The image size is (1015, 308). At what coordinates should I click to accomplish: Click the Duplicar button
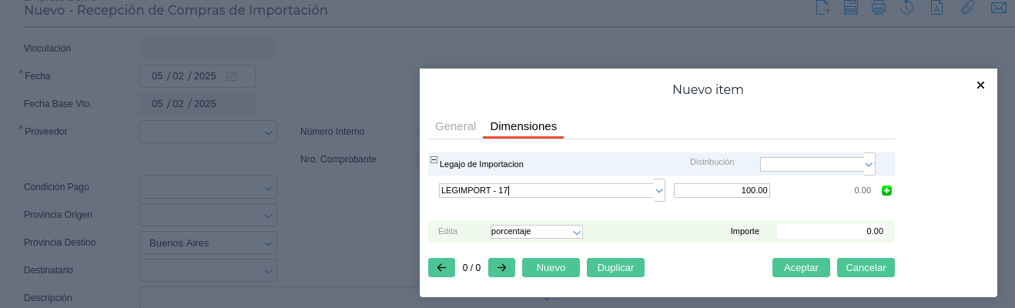pyautogui.click(x=615, y=268)
